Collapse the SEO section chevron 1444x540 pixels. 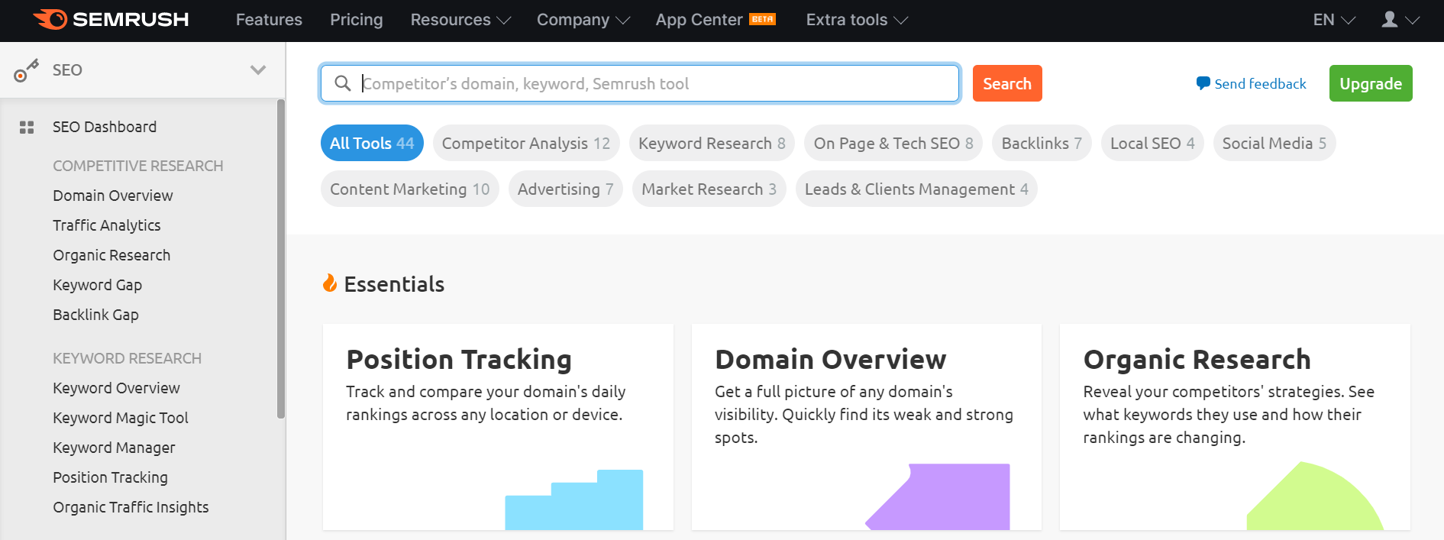pyautogui.click(x=258, y=70)
